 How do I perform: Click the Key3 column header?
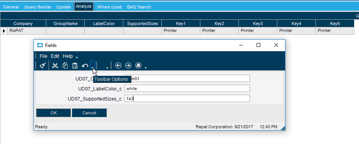[258, 23]
